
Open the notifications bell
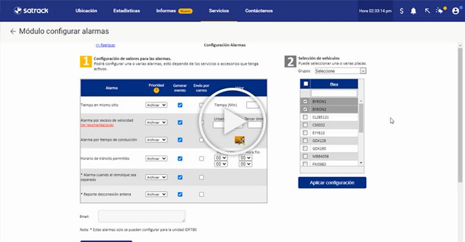(x=413, y=11)
